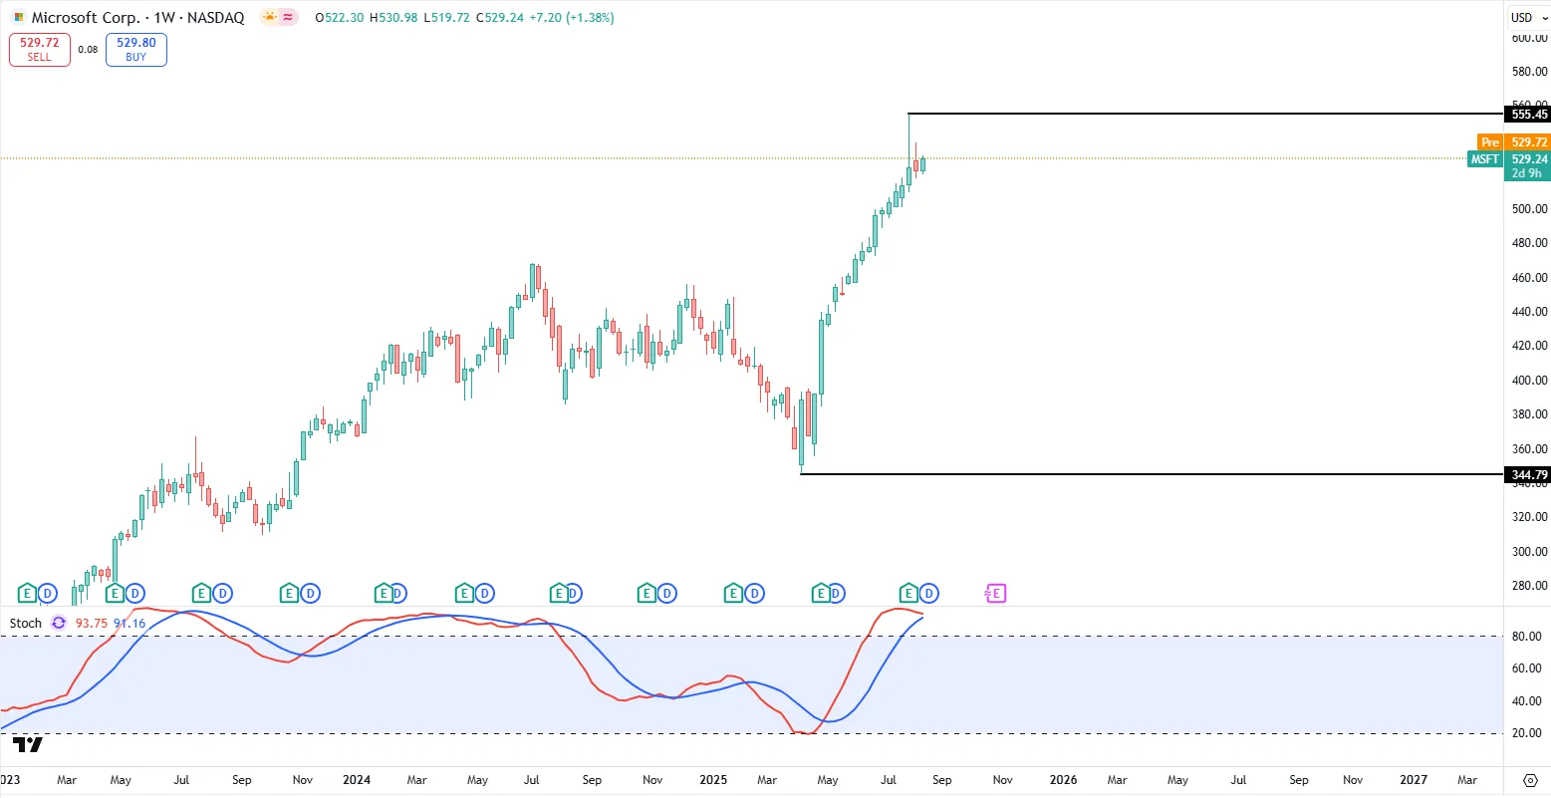
Task: Open the February 2024 dividend D marker
Action: tap(397, 594)
